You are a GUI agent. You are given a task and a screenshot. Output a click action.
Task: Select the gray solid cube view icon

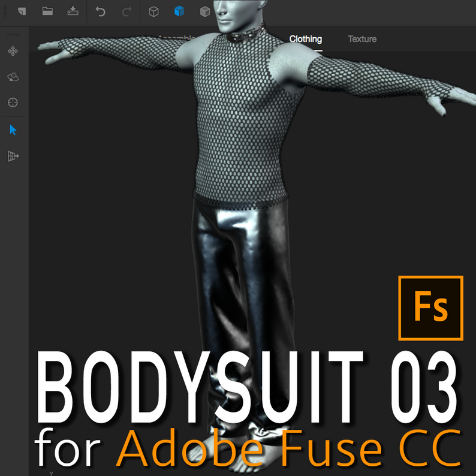pos(205,11)
